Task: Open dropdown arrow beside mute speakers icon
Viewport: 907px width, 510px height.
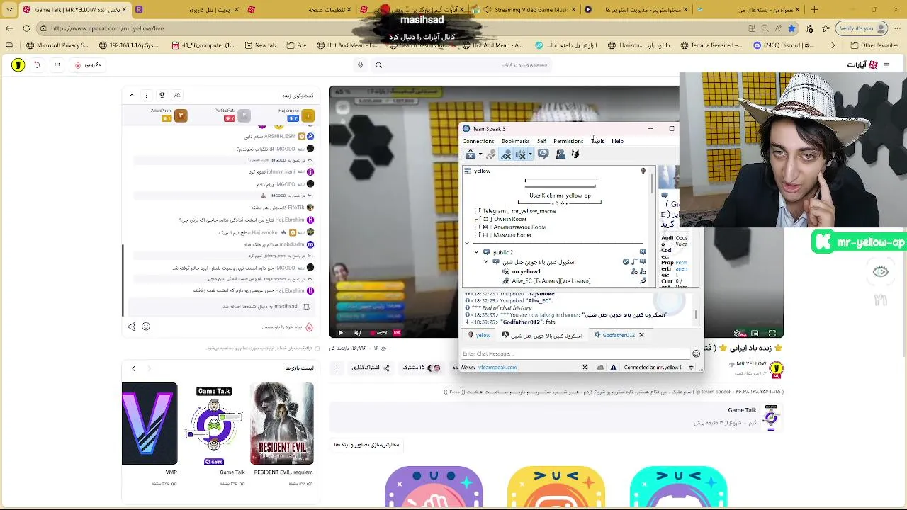Action: point(530,154)
